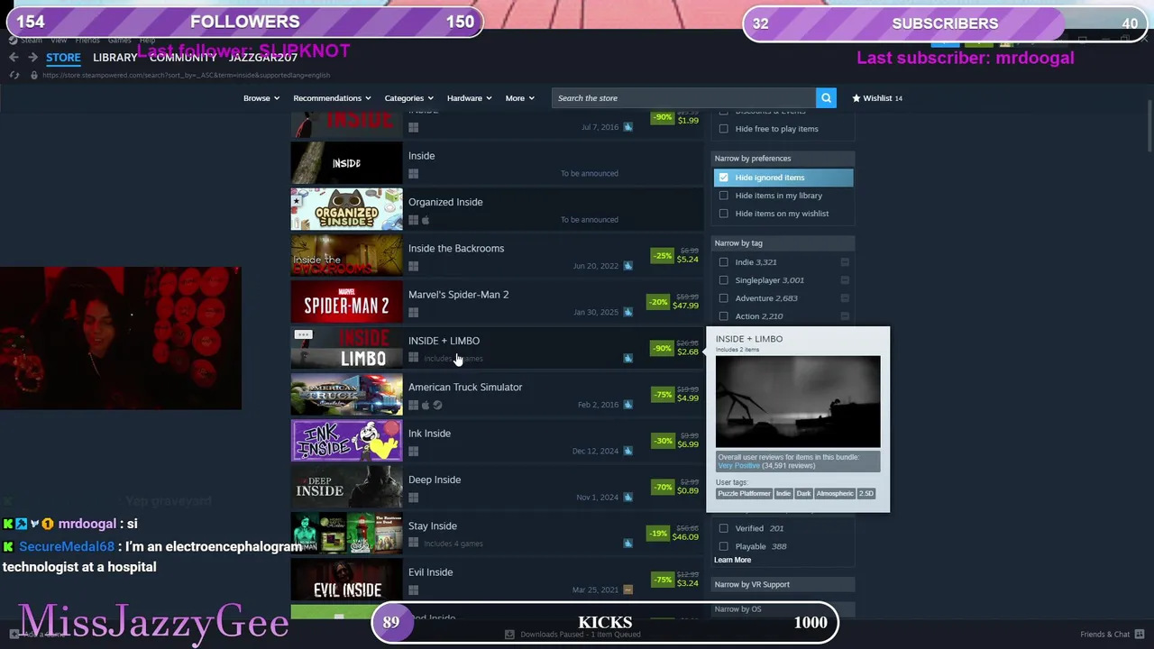Click Learn More under Steam Deck filters
The width and height of the screenshot is (1154, 649).
coord(732,560)
